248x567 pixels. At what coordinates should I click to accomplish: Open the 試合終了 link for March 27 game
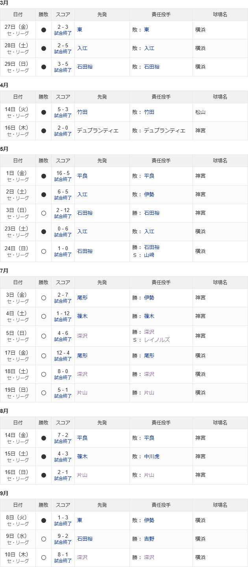tap(63, 33)
